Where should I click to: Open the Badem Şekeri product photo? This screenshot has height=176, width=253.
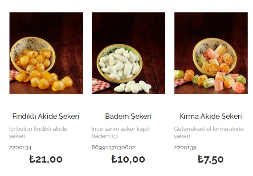[x=128, y=53]
